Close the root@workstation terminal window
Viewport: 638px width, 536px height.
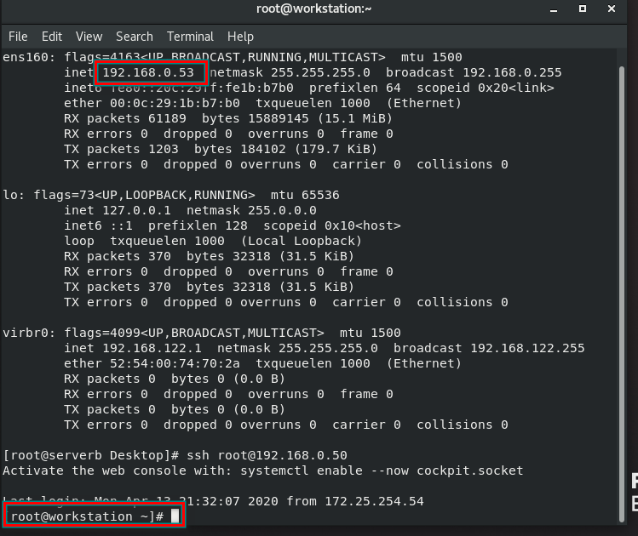[611, 9]
